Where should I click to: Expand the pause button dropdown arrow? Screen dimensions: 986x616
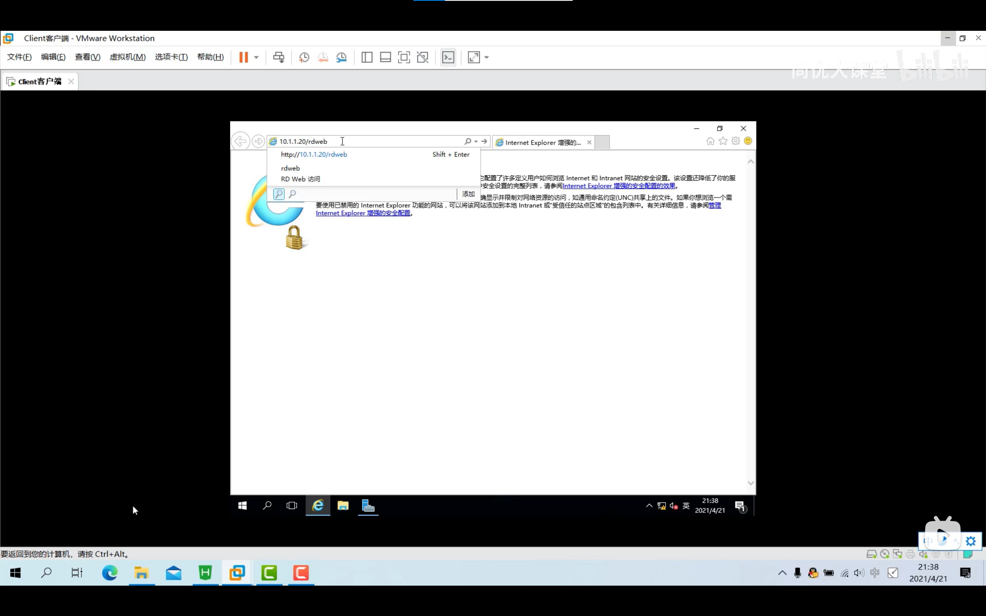tap(256, 57)
